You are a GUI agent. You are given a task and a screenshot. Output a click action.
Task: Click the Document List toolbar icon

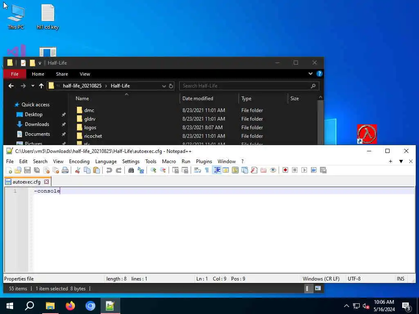click(245, 170)
